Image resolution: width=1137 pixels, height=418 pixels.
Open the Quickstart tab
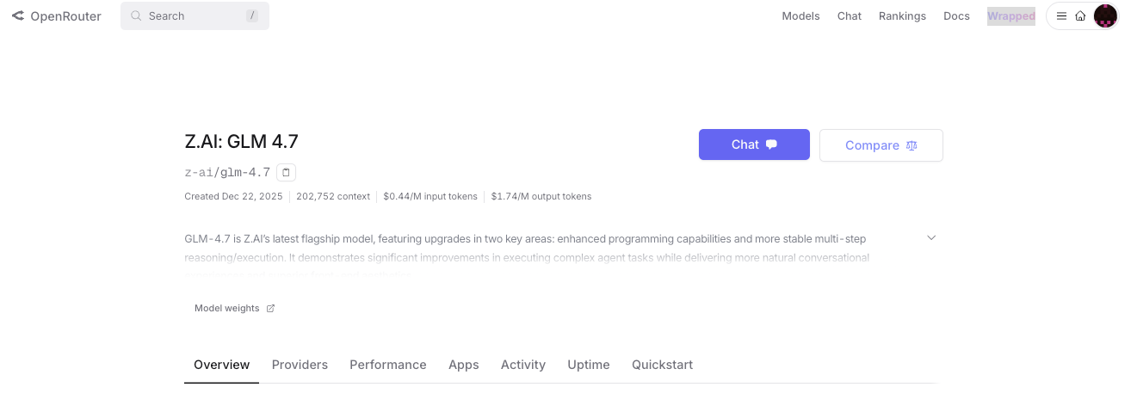[x=662, y=365]
